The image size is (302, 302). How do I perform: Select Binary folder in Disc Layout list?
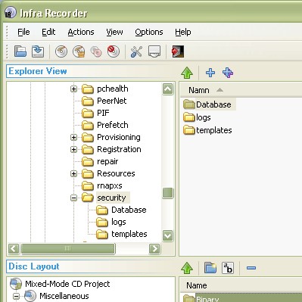[x=207, y=299]
